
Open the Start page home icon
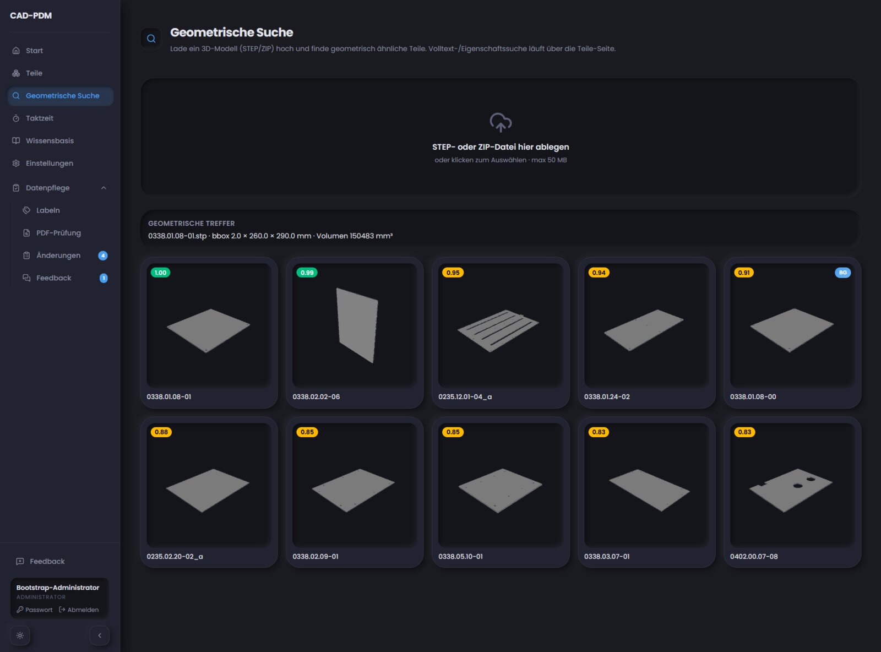point(16,51)
